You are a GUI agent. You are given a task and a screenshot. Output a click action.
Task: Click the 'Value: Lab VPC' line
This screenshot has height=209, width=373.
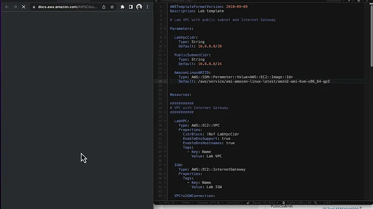[207, 156]
